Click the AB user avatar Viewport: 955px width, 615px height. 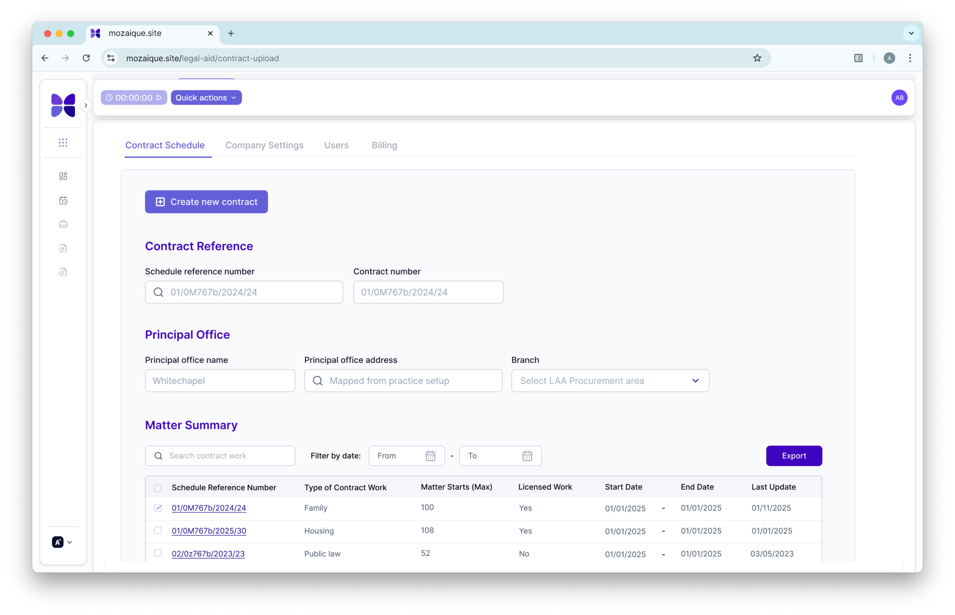coord(899,97)
